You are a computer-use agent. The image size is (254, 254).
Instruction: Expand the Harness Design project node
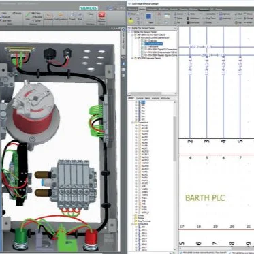133,59
